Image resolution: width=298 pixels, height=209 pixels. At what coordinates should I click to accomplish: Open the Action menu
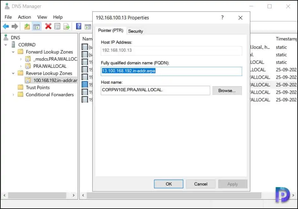24,17
